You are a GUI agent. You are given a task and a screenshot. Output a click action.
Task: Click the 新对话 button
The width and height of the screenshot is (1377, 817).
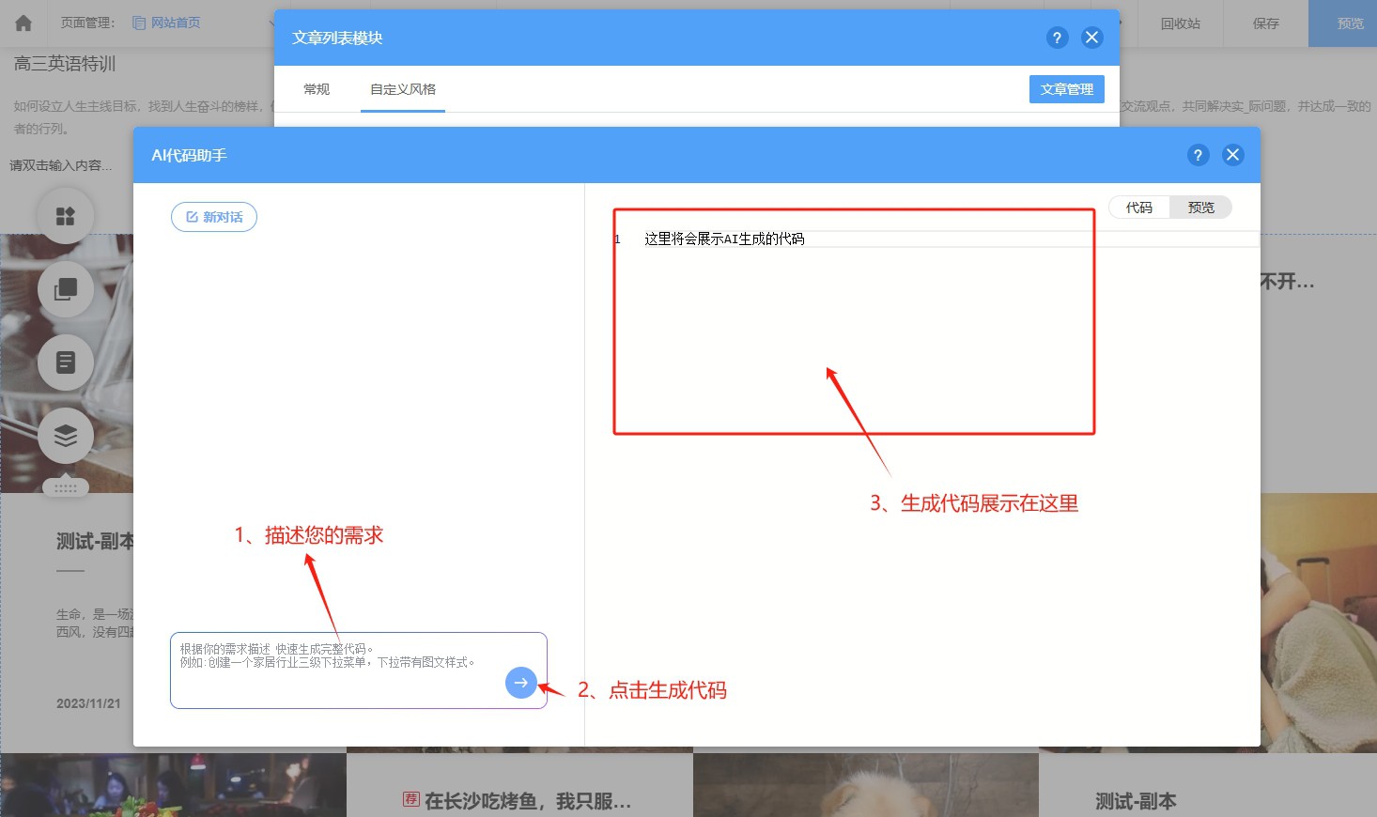[214, 217]
